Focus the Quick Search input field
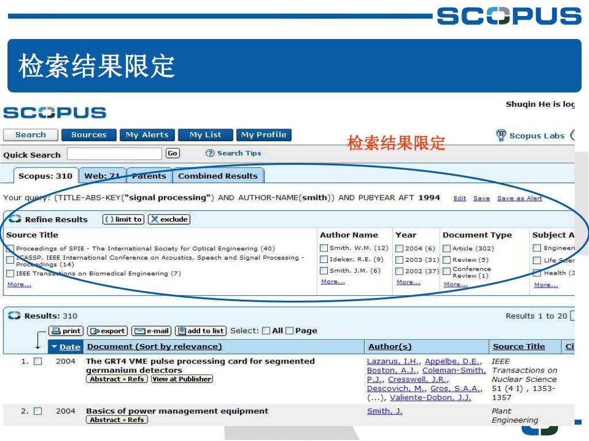Viewport: 589px width, 441px height. (114, 153)
